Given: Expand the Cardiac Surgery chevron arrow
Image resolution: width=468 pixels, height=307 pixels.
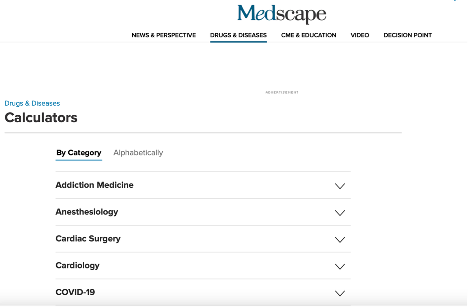Looking at the screenshot, I should click(340, 240).
